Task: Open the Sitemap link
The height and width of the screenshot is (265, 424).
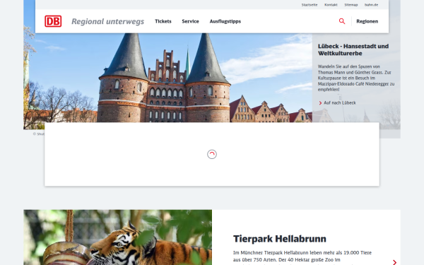Action: 351,5
